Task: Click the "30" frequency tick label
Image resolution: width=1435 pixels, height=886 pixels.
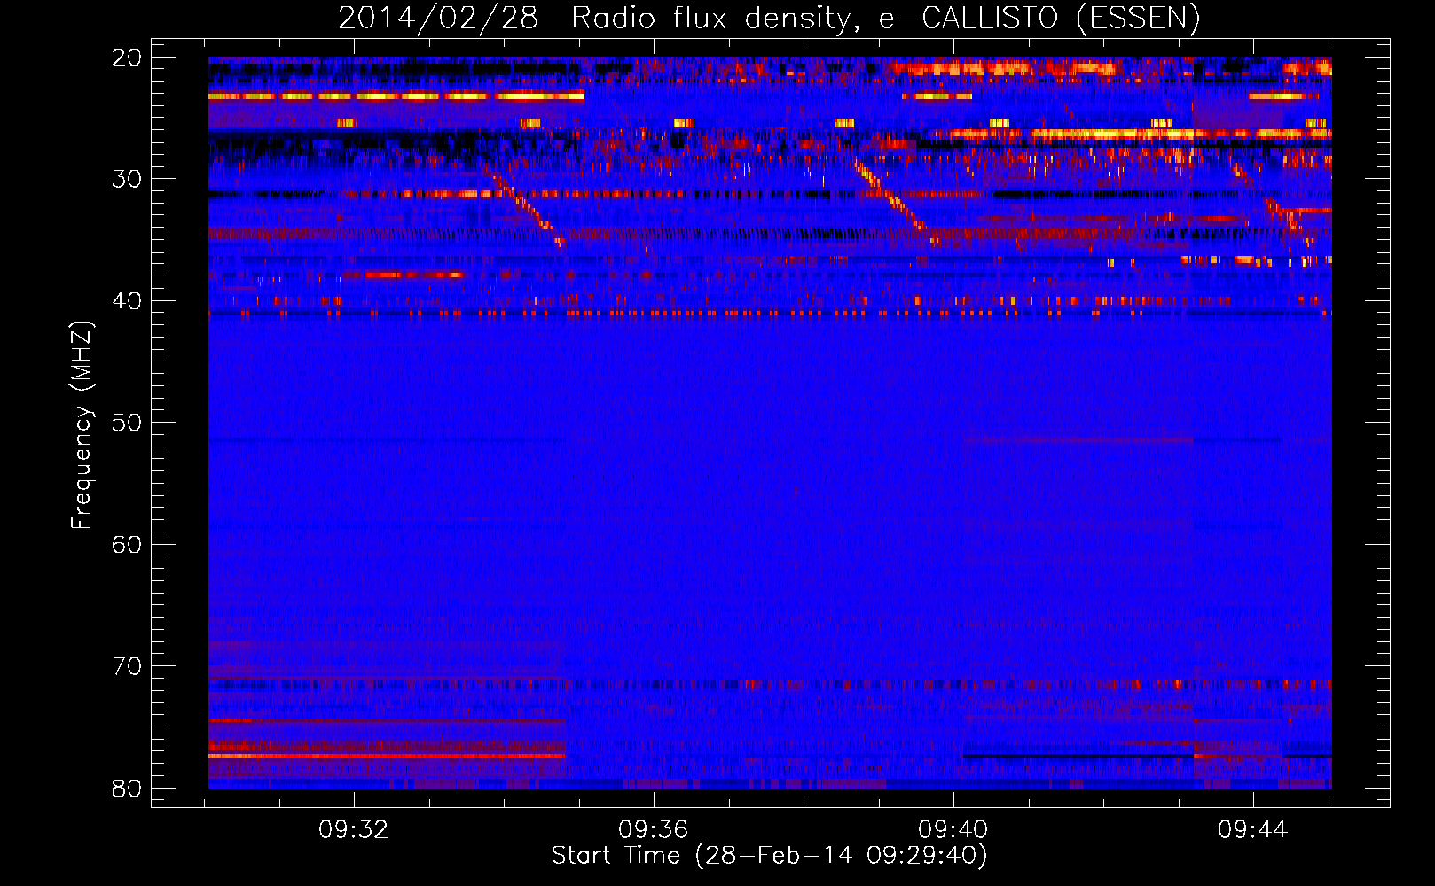Action: point(127,179)
